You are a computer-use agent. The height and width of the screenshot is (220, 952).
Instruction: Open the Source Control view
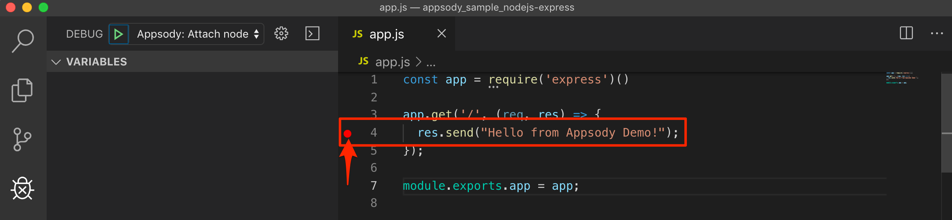(x=22, y=139)
